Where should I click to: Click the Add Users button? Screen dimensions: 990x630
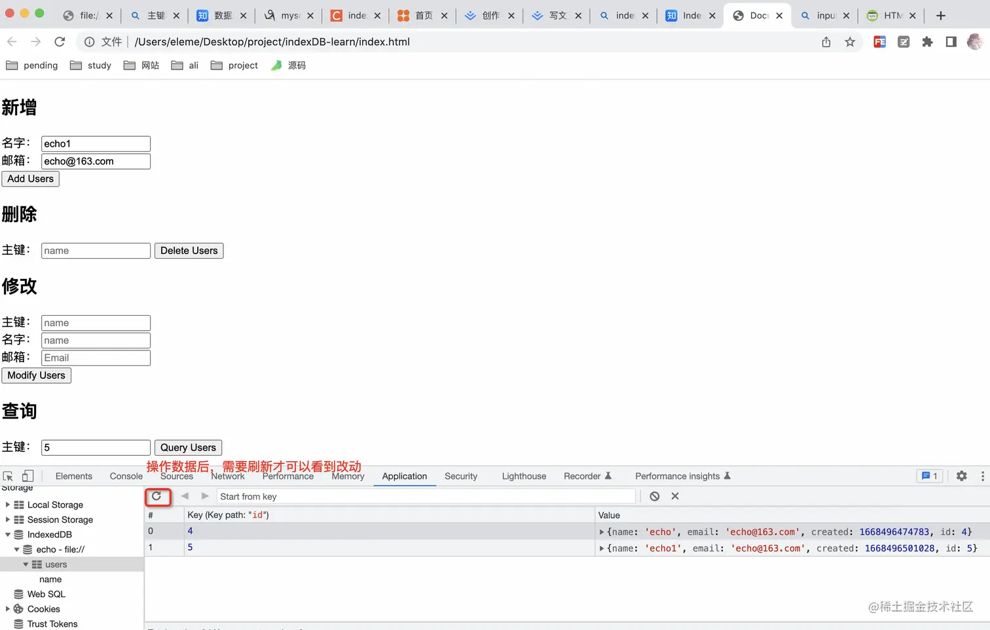point(31,179)
